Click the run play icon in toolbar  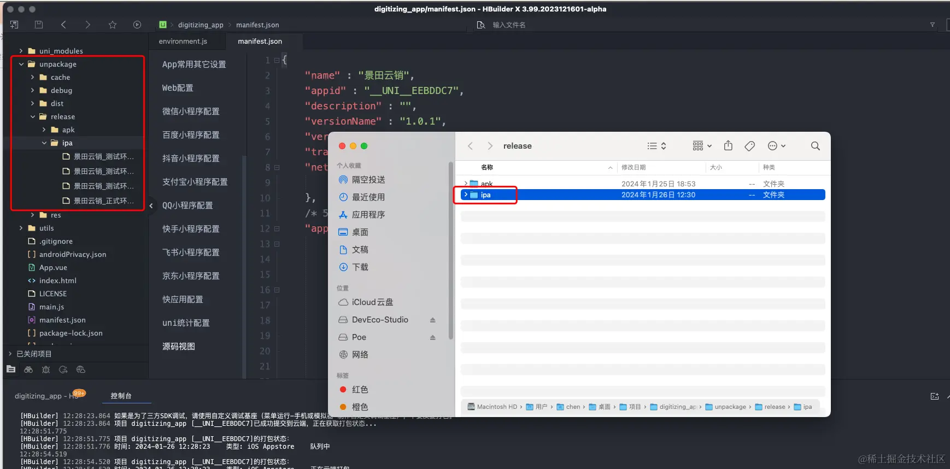(x=137, y=25)
